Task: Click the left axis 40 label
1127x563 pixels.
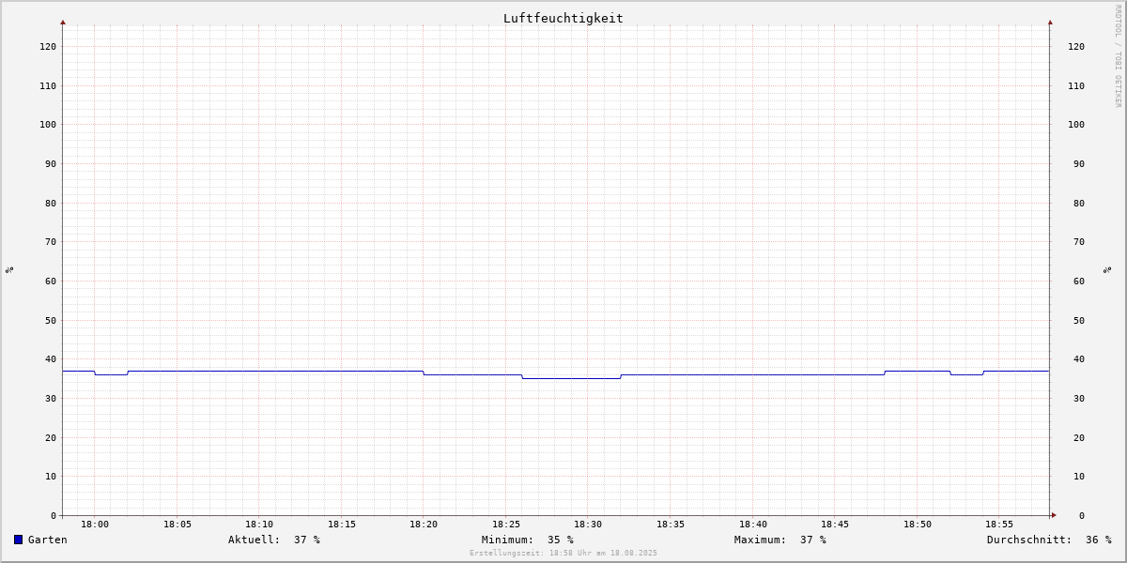Action: tap(51, 358)
